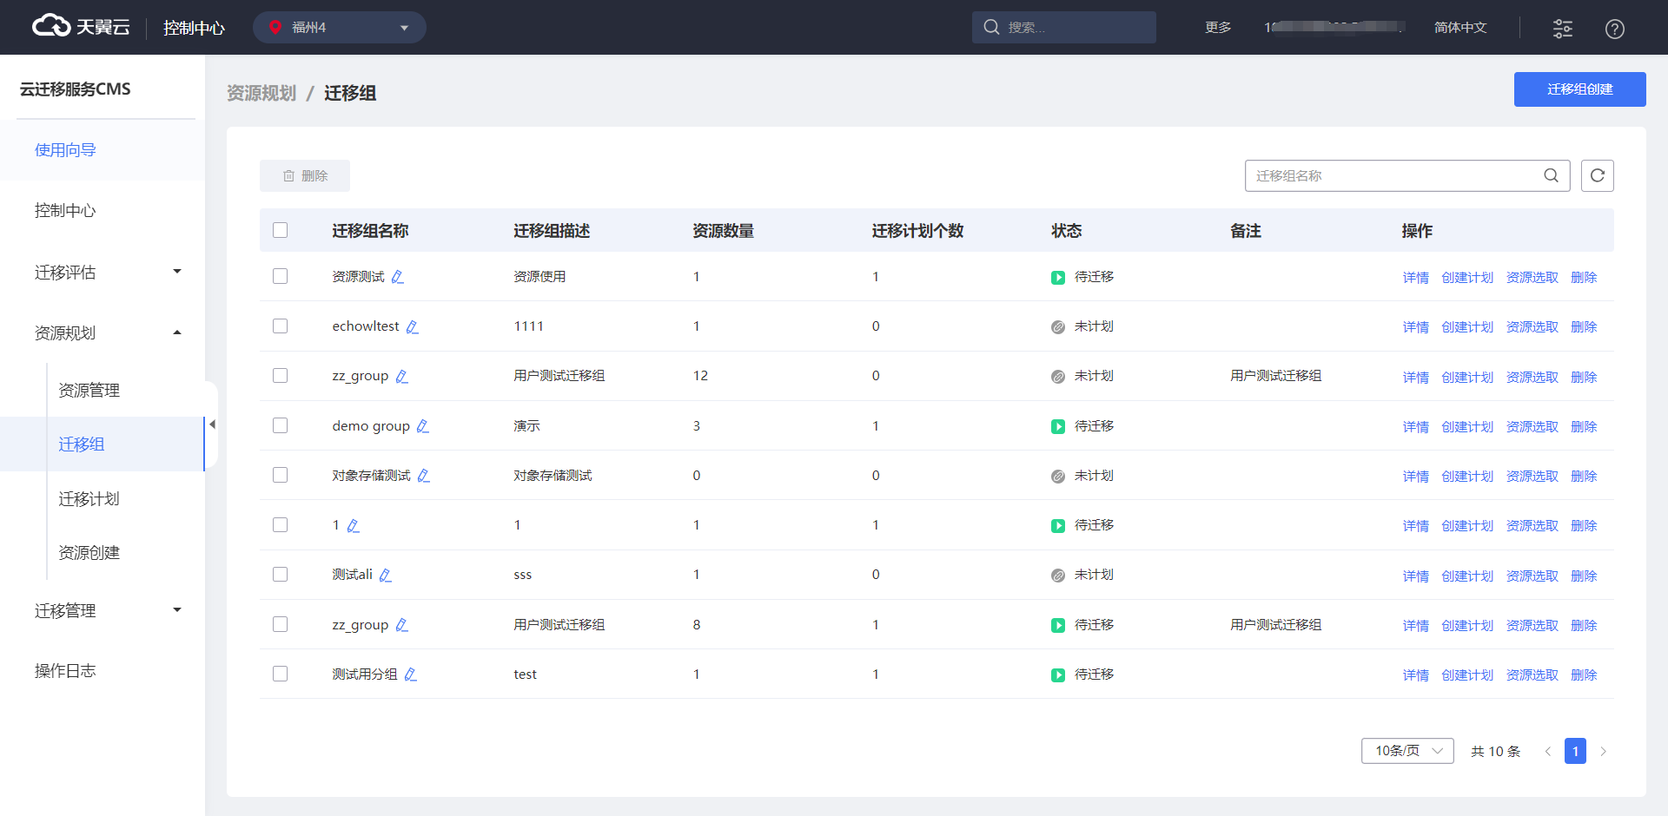Edit name of 测试用分组 with pencil icon
Image resolution: width=1668 pixels, height=816 pixels.
[x=411, y=675]
